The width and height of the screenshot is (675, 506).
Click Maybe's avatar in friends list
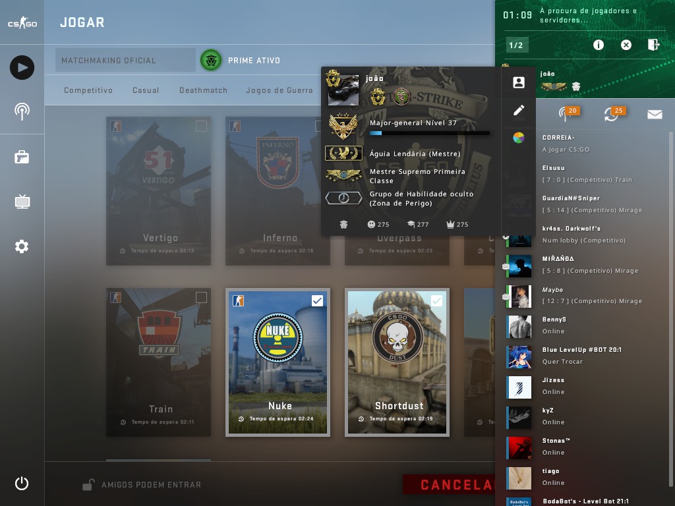click(x=519, y=296)
